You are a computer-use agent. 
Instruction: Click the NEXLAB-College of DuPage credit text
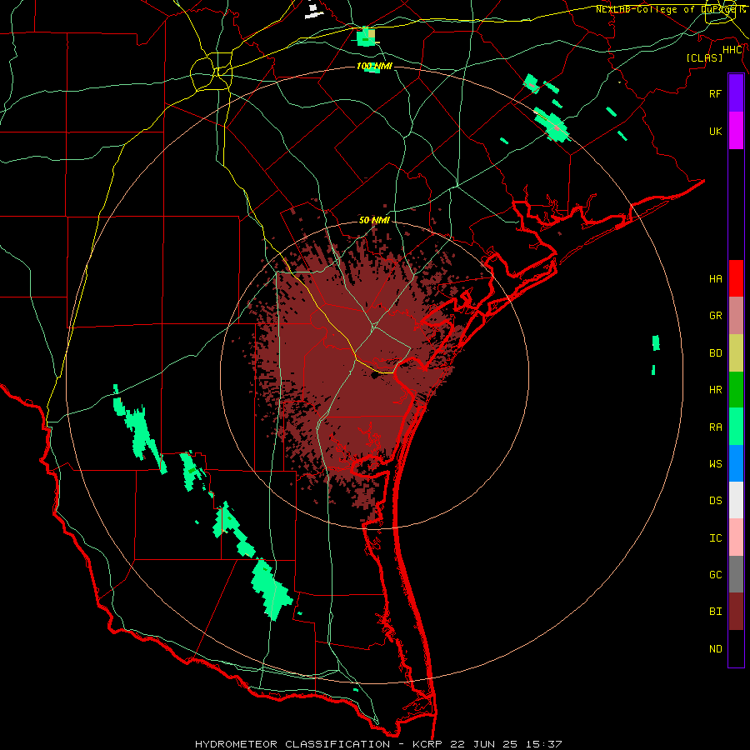(x=670, y=9)
